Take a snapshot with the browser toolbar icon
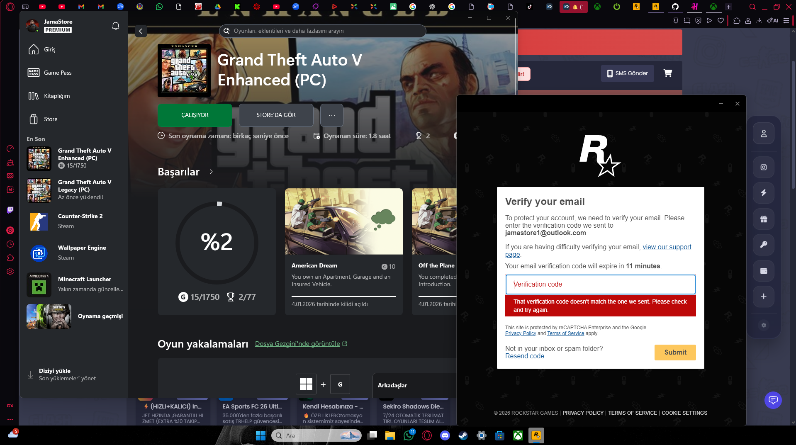This screenshot has height=445, width=796. (x=687, y=21)
